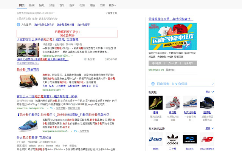Screen dimensions: 242x151
Task: Click the adidas trefoil brand logo
Action: [173, 139]
